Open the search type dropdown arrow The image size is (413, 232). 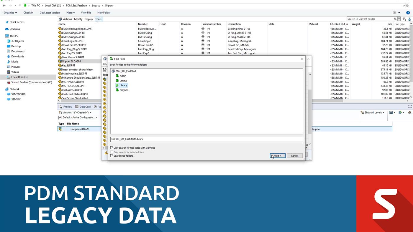[x=399, y=19]
